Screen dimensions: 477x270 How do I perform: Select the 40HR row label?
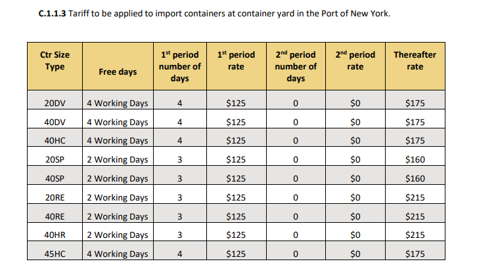tap(55, 235)
